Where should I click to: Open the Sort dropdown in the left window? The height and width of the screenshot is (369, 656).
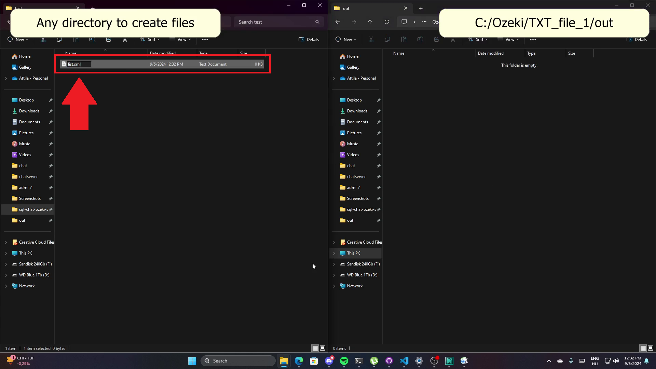click(x=150, y=40)
